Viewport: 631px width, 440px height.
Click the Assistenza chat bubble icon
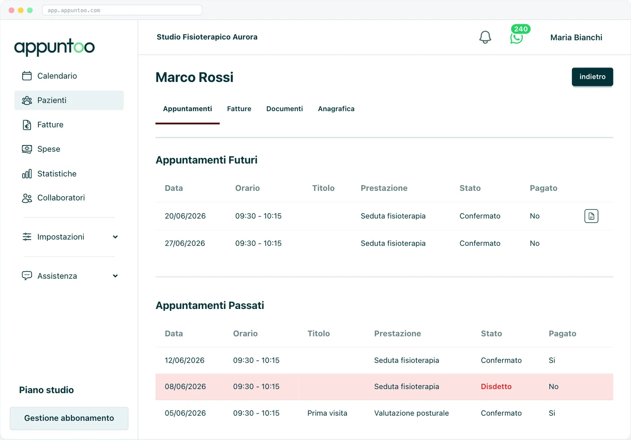tap(27, 276)
